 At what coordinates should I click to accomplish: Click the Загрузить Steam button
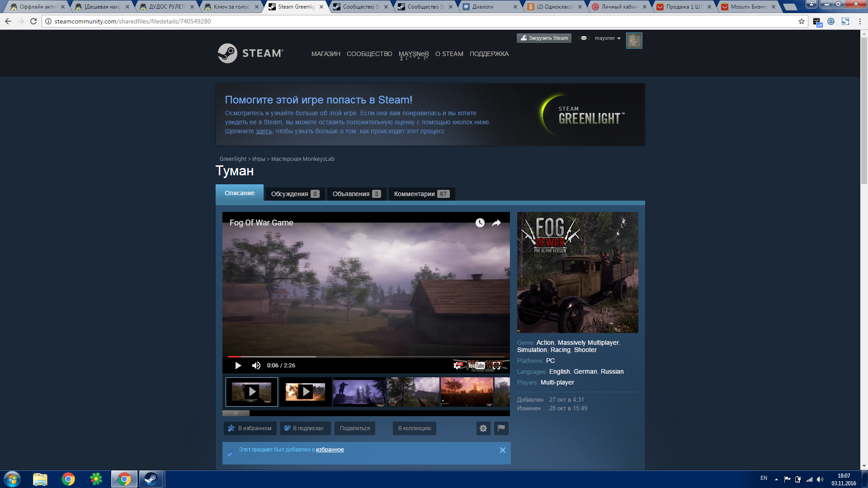pos(544,38)
